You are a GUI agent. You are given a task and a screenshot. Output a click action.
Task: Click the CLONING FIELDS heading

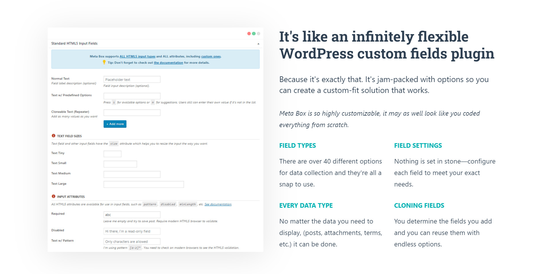click(419, 205)
